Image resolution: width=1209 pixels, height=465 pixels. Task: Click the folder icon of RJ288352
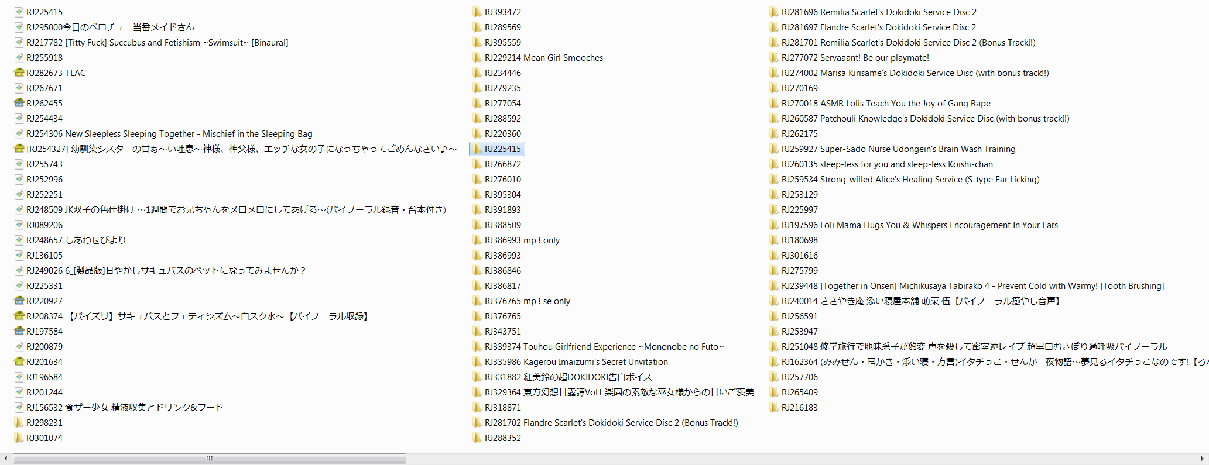(477, 438)
